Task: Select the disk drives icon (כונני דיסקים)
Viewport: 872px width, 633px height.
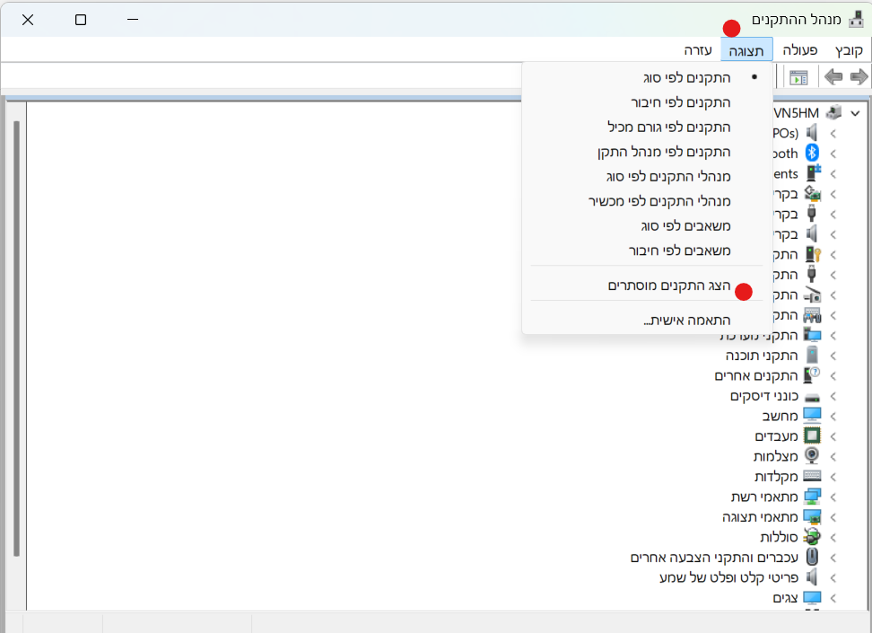Action: pyautogui.click(x=812, y=396)
